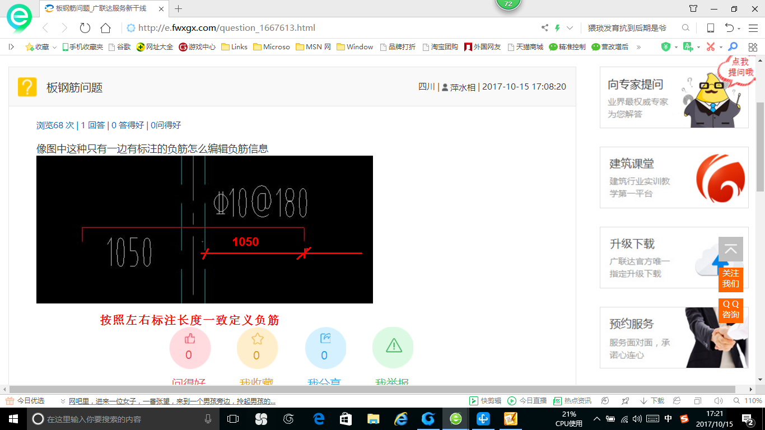This screenshot has height=430, width=765.
Task: Open the Windows Start menu
Action: pos(13,419)
